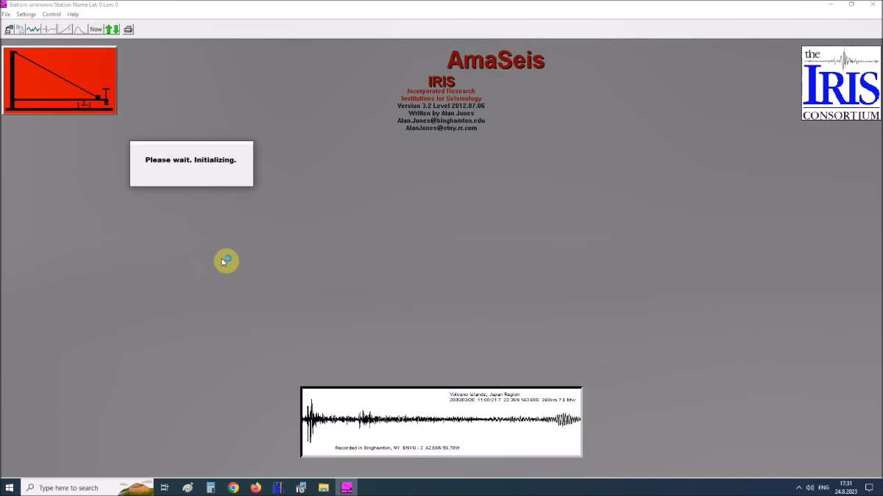This screenshot has height=496, width=883.
Task: Click the first toolbar icon with device symbol
Action: 10,29
